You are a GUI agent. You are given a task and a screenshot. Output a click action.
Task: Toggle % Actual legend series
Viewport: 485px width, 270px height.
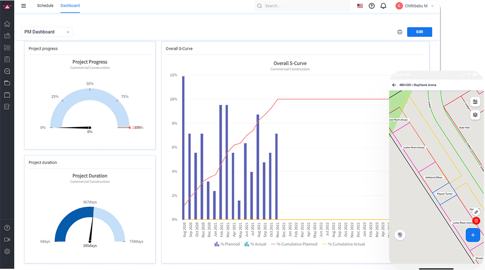pyautogui.click(x=255, y=244)
